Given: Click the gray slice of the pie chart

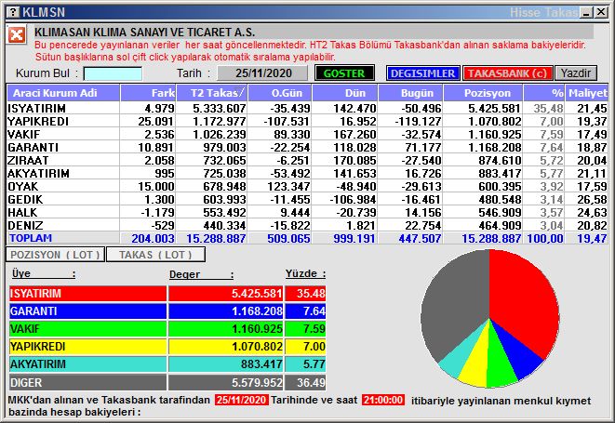Looking at the screenshot, I should [x=455, y=302].
